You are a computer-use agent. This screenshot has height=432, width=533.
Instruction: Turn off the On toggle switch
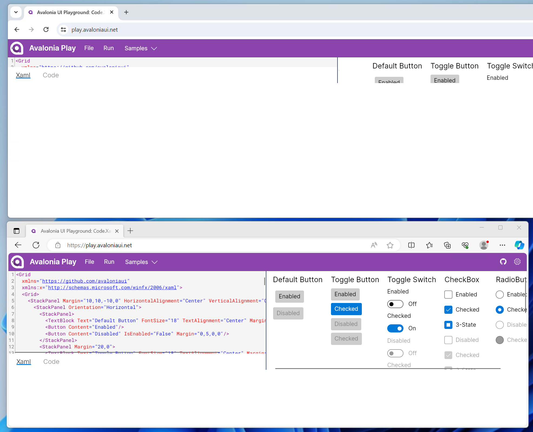(395, 328)
